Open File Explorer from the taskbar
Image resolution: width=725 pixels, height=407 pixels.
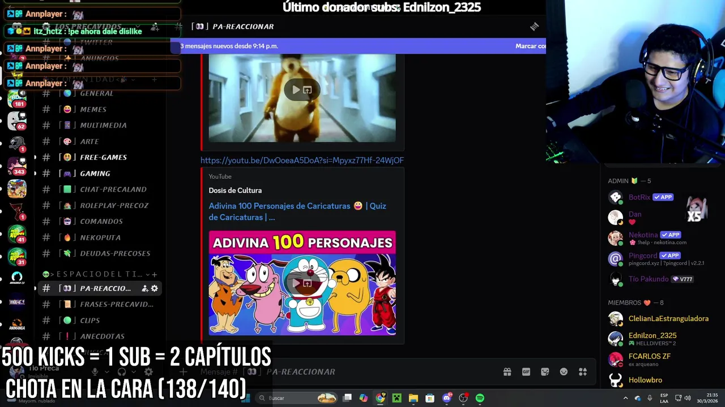[413, 398]
